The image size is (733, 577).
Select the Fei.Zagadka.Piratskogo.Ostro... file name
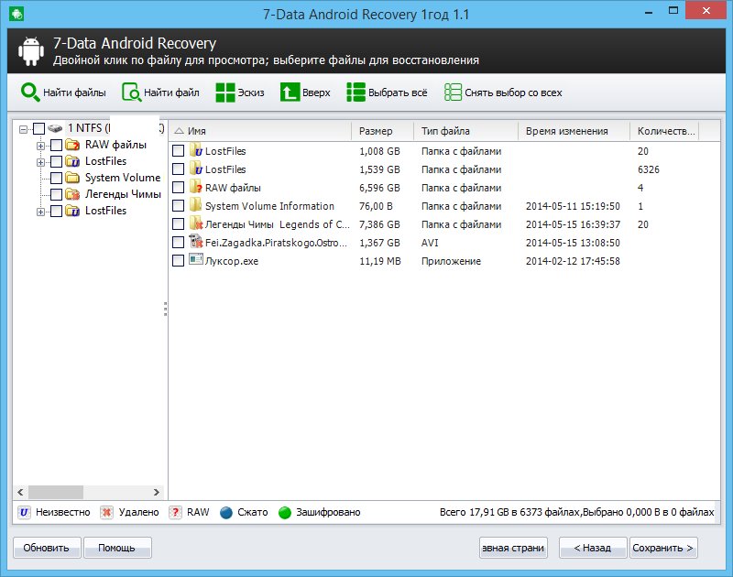276,243
